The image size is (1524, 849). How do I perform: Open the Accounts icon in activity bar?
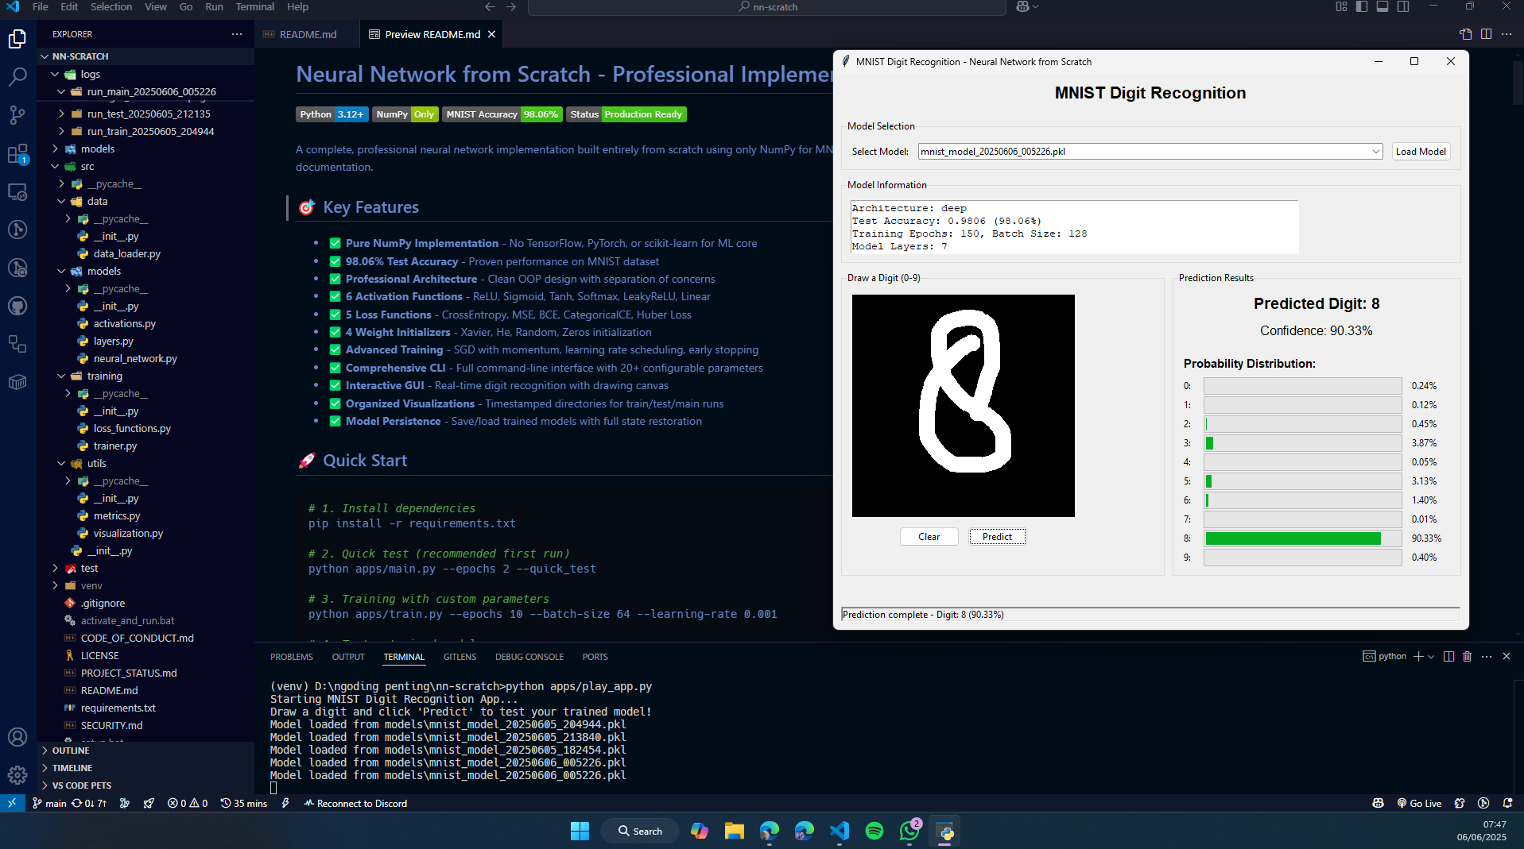(x=17, y=737)
